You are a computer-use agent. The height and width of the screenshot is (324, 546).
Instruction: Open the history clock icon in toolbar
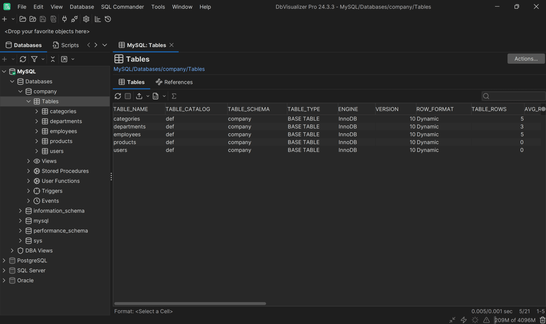click(x=108, y=19)
